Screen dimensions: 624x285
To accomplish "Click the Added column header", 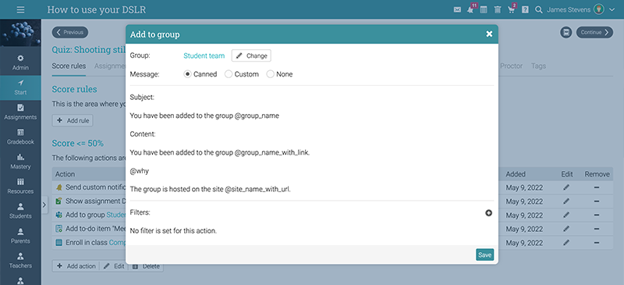I will tap(516, 174).
